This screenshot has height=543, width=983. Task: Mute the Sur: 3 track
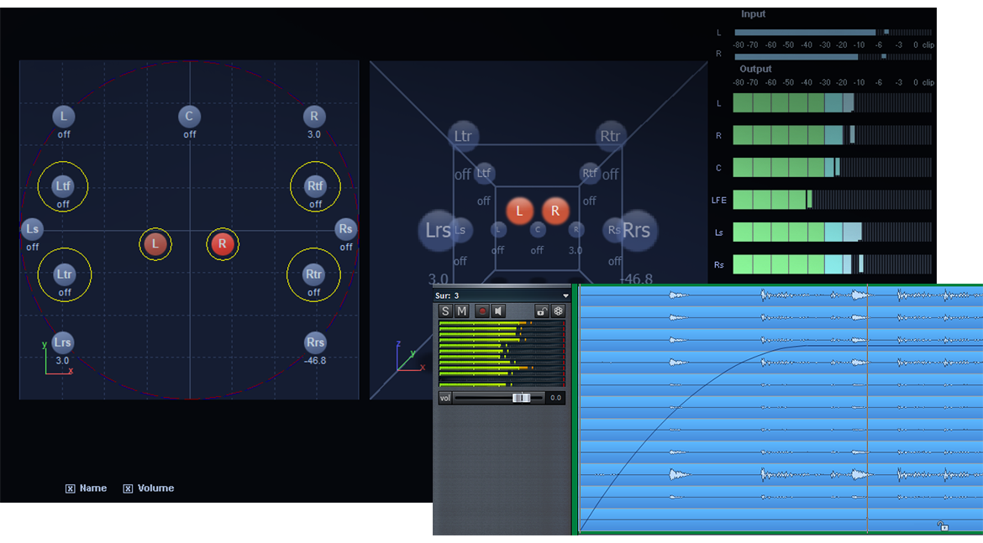coord(461,311)
